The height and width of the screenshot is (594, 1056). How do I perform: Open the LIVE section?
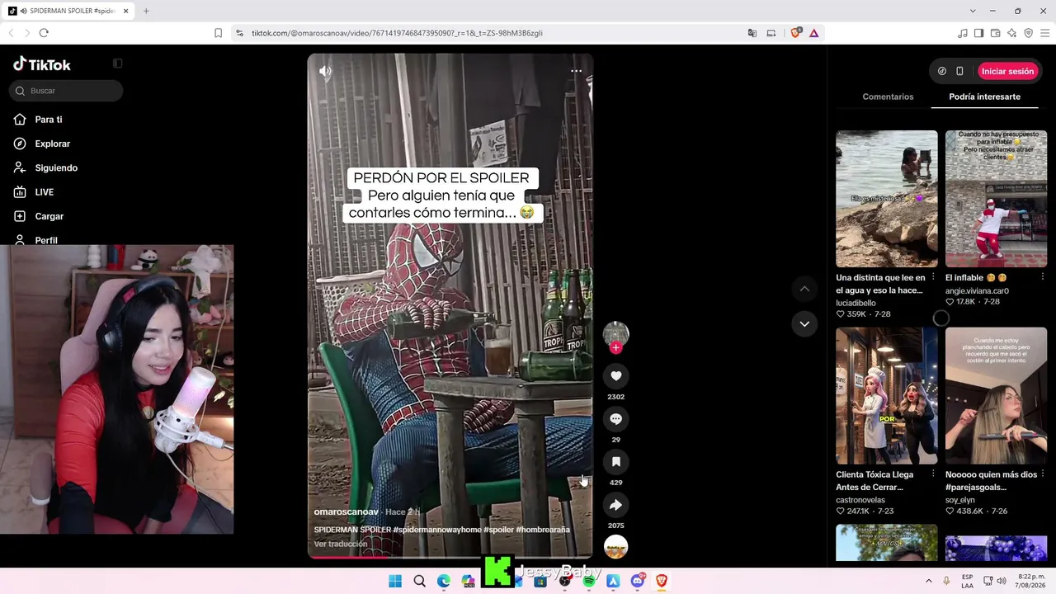tap(34, 192)
